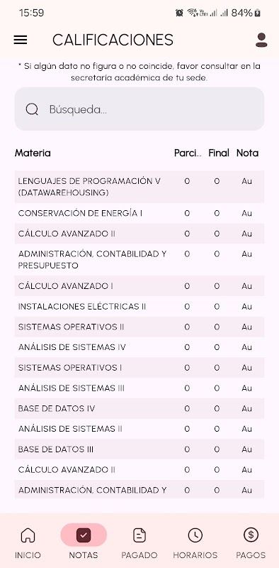Screen dimensions: 279x568
Task: Open the Pagado receipt icon
Action: (139, 535)
